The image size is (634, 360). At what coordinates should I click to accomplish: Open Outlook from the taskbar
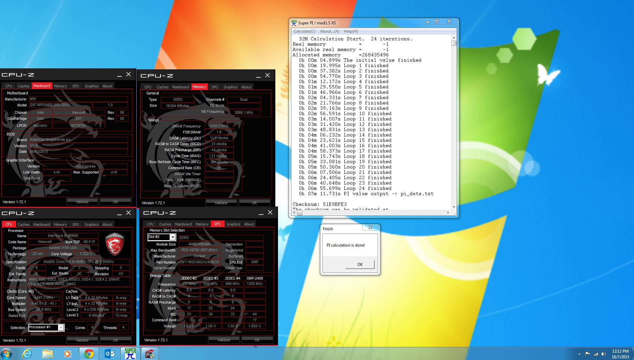pyautogui.click(x=110, y=354)
